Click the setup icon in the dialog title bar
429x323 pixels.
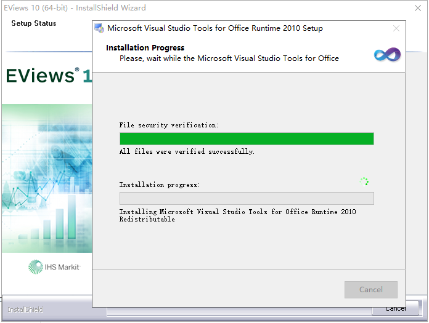point(99,28)
